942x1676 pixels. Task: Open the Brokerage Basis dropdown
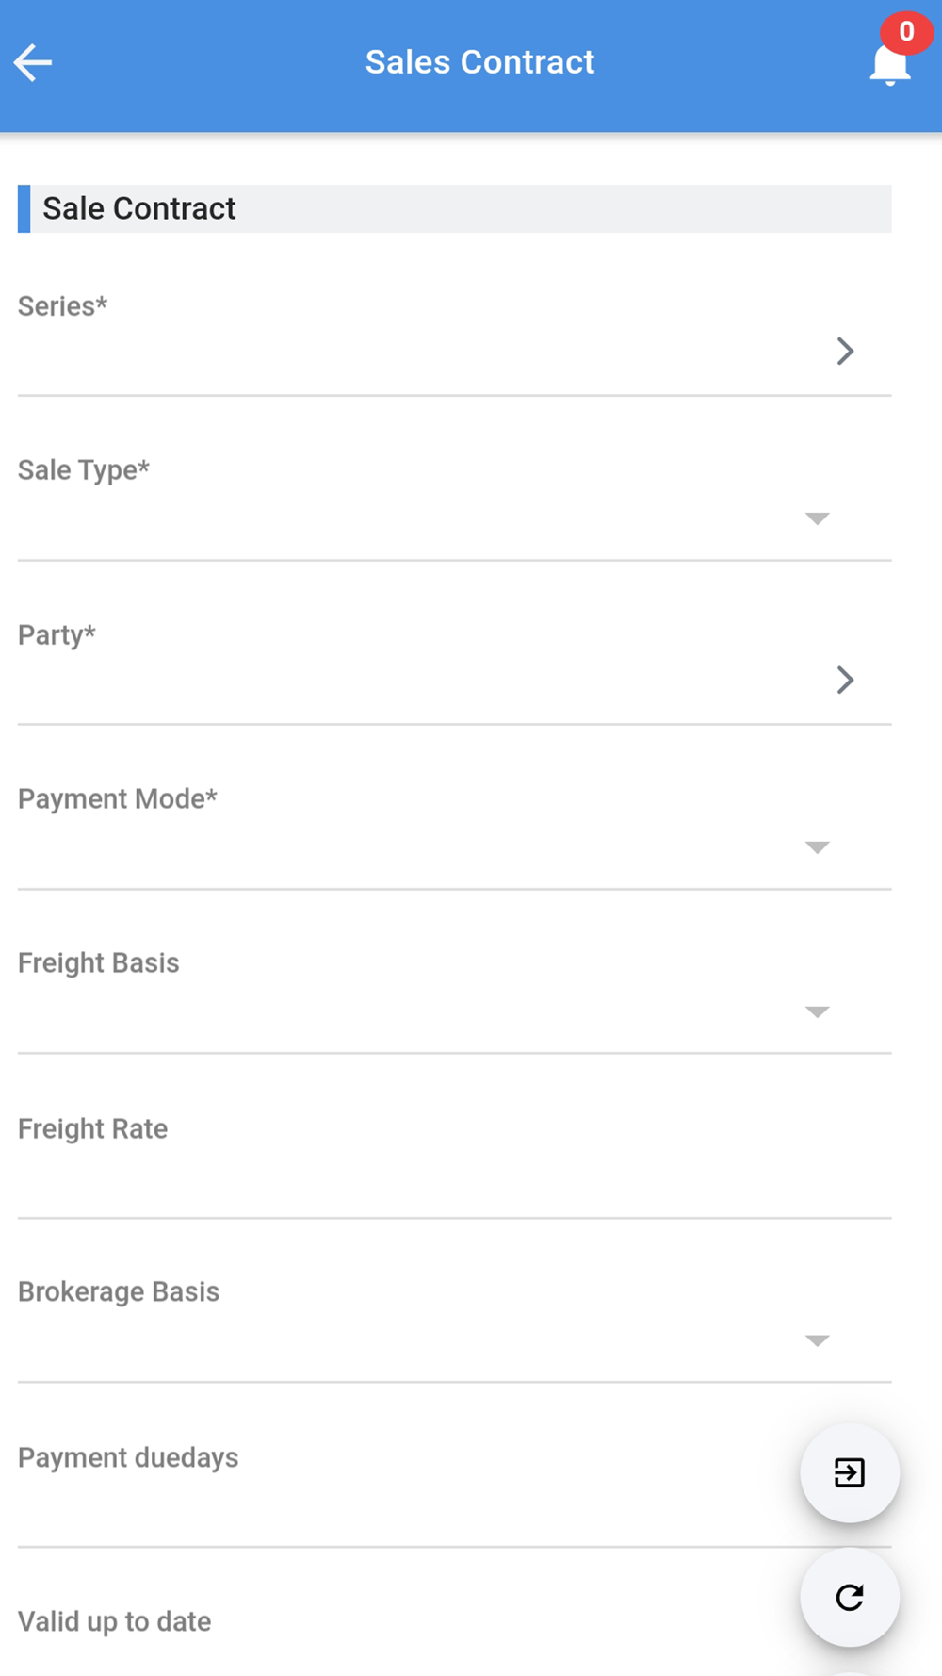coord(817,1340)
